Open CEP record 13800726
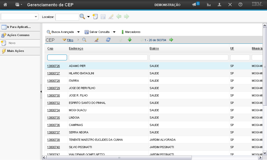The height and width of the screenshot is (160, 267). tap(54, 66)
